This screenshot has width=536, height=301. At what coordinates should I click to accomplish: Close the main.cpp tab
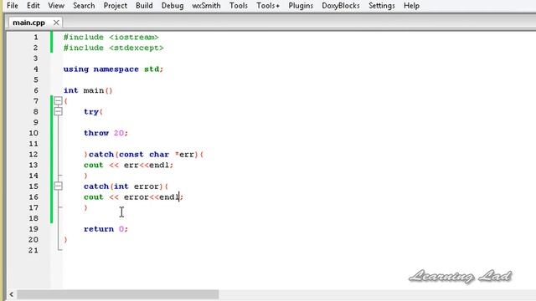tap(56, 23)
